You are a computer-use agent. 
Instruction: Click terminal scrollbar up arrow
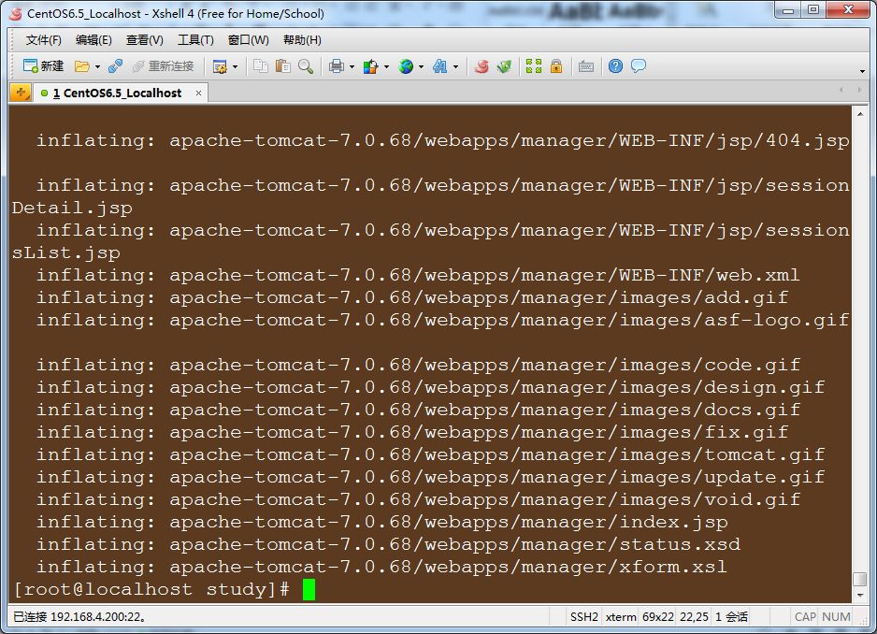click(859, 113)
